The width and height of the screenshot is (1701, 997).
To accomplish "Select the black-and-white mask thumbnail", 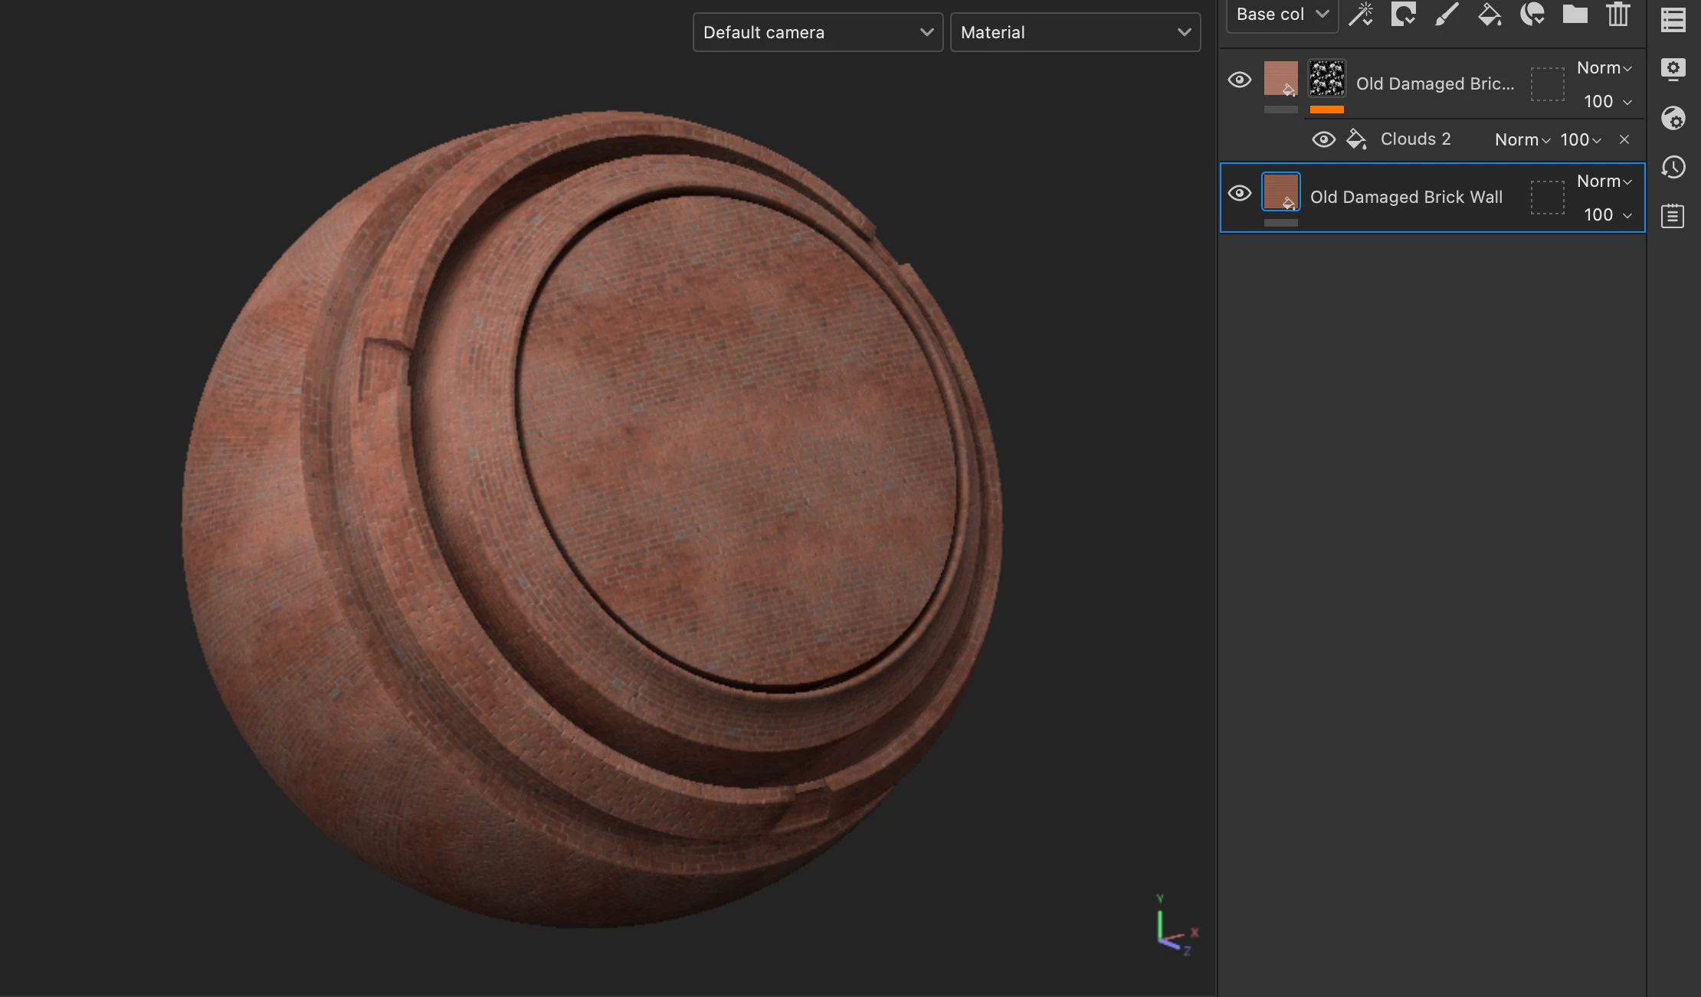I will click(1326, 78).
